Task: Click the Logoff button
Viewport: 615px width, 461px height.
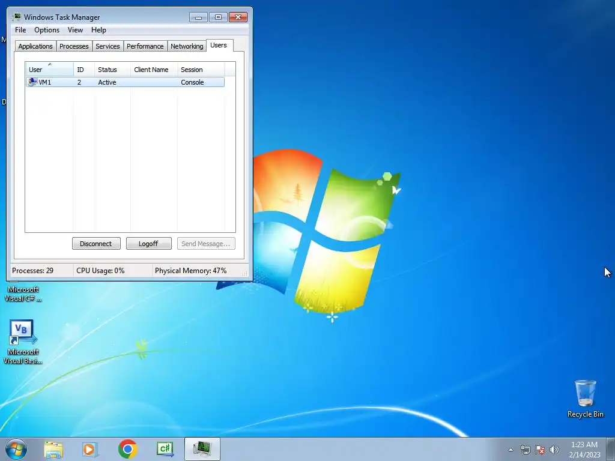Action: click(x=149, y=244)
